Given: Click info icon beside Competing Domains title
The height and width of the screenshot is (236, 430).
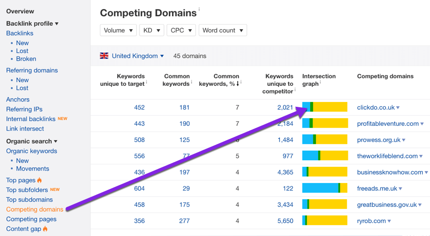Looking at the screenshot, I should (x=199, y=9).
